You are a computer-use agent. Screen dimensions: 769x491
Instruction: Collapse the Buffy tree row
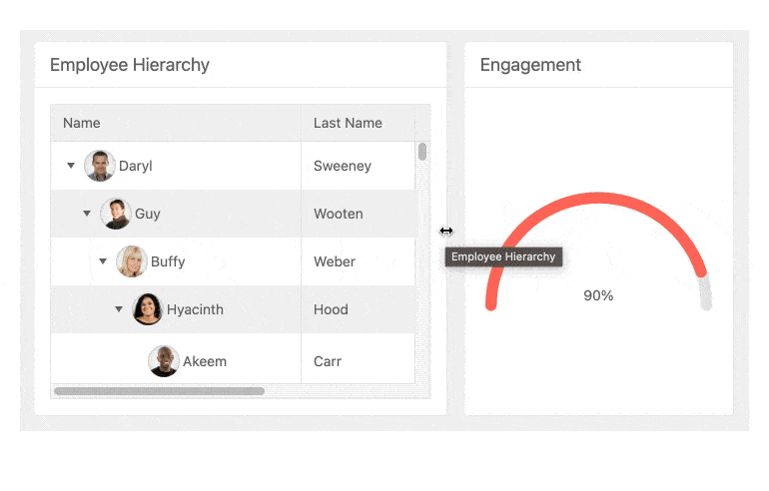pyautogui.click(x=103, y=261)
